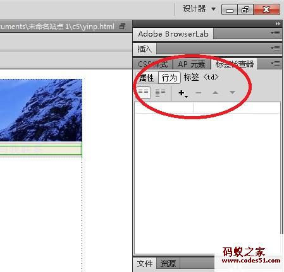Collapse panels with double-arrow icon
The height and width of the screenshot is (272, 284).
(278, 24)
